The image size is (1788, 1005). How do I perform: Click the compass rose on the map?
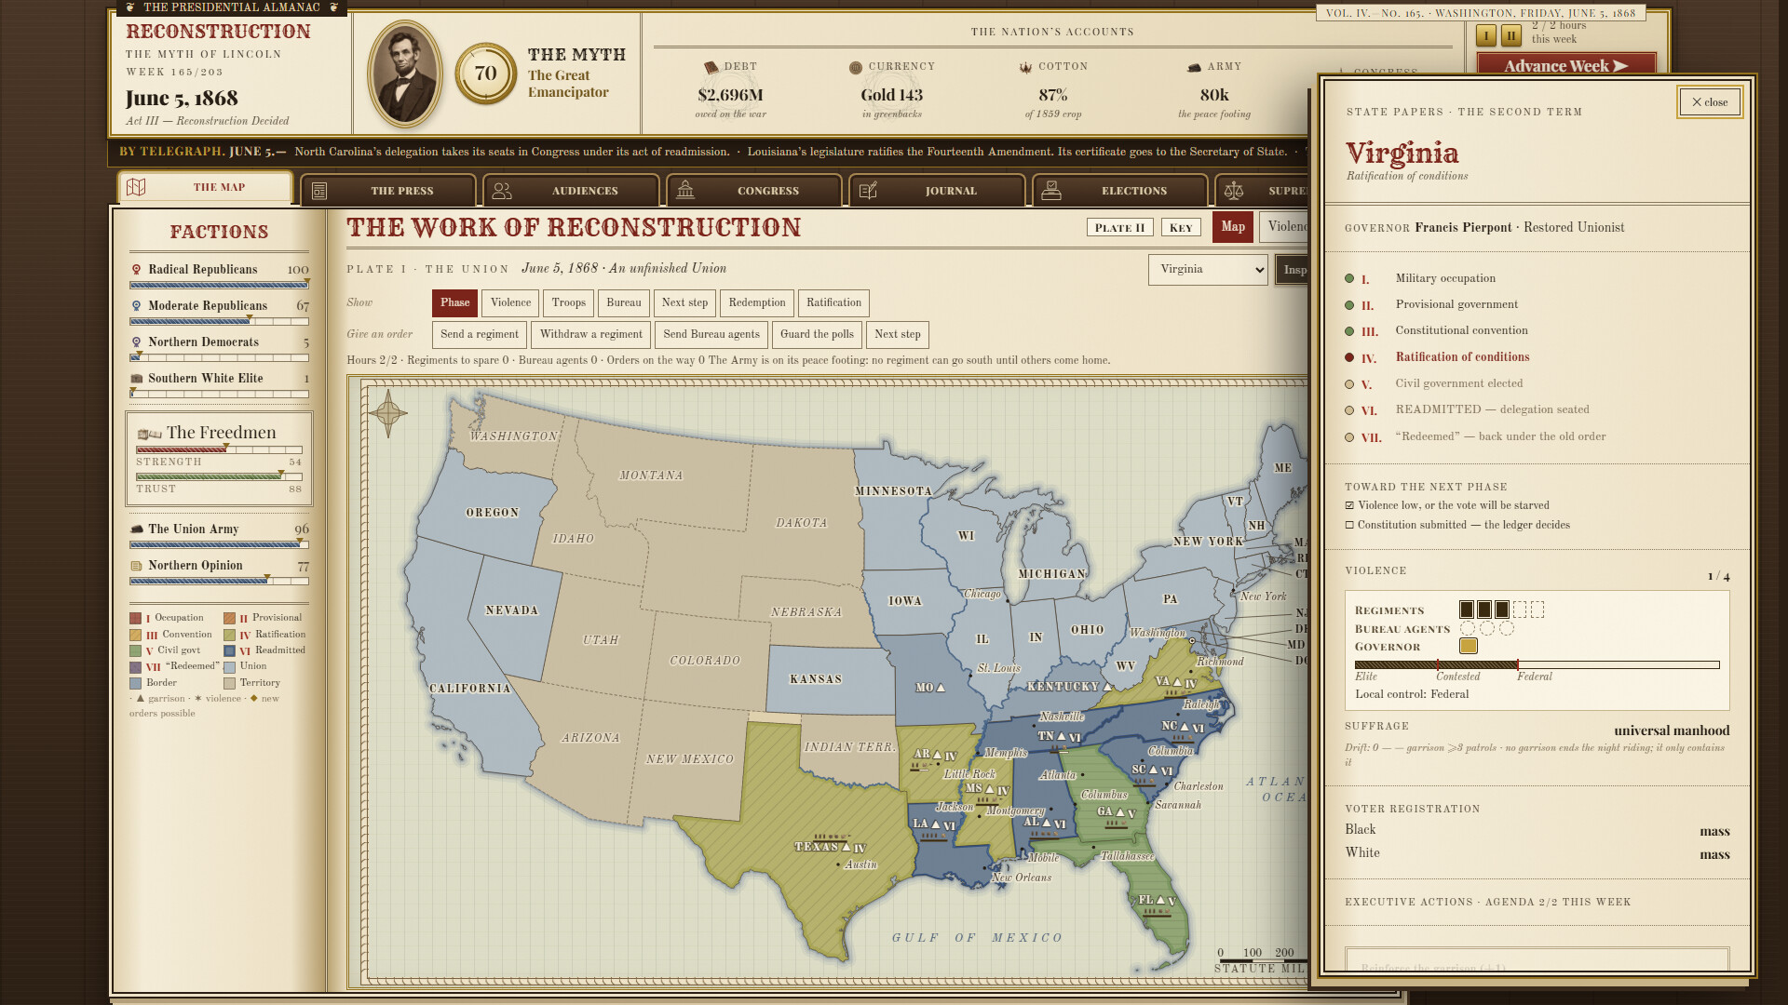click(388, 411)
